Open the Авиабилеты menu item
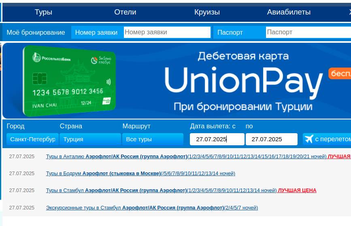Image resolution: width=351 pixels, height=226 pixels. (289, 12)
